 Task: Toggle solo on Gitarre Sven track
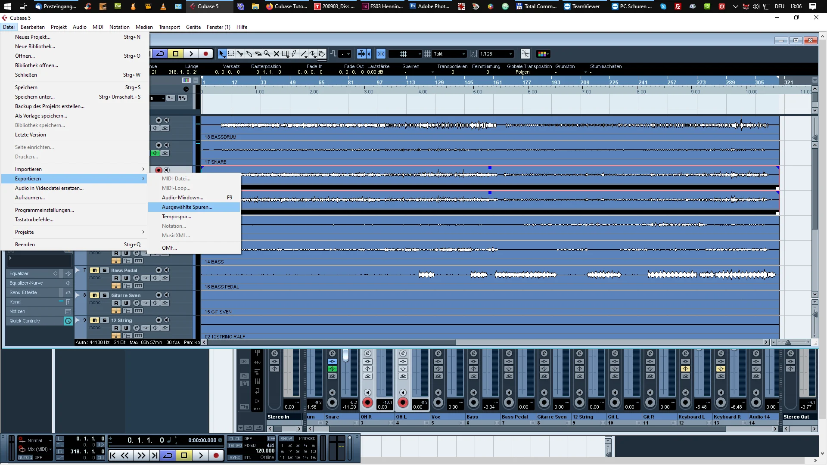click(105, 295)
